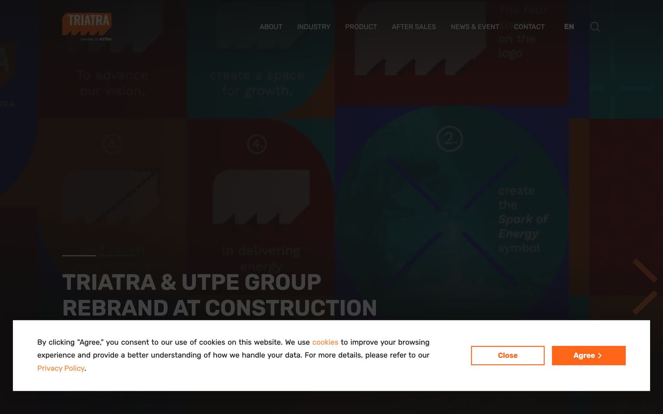
Task: Open the EN language selector
Action: click(x=569, y=27)
